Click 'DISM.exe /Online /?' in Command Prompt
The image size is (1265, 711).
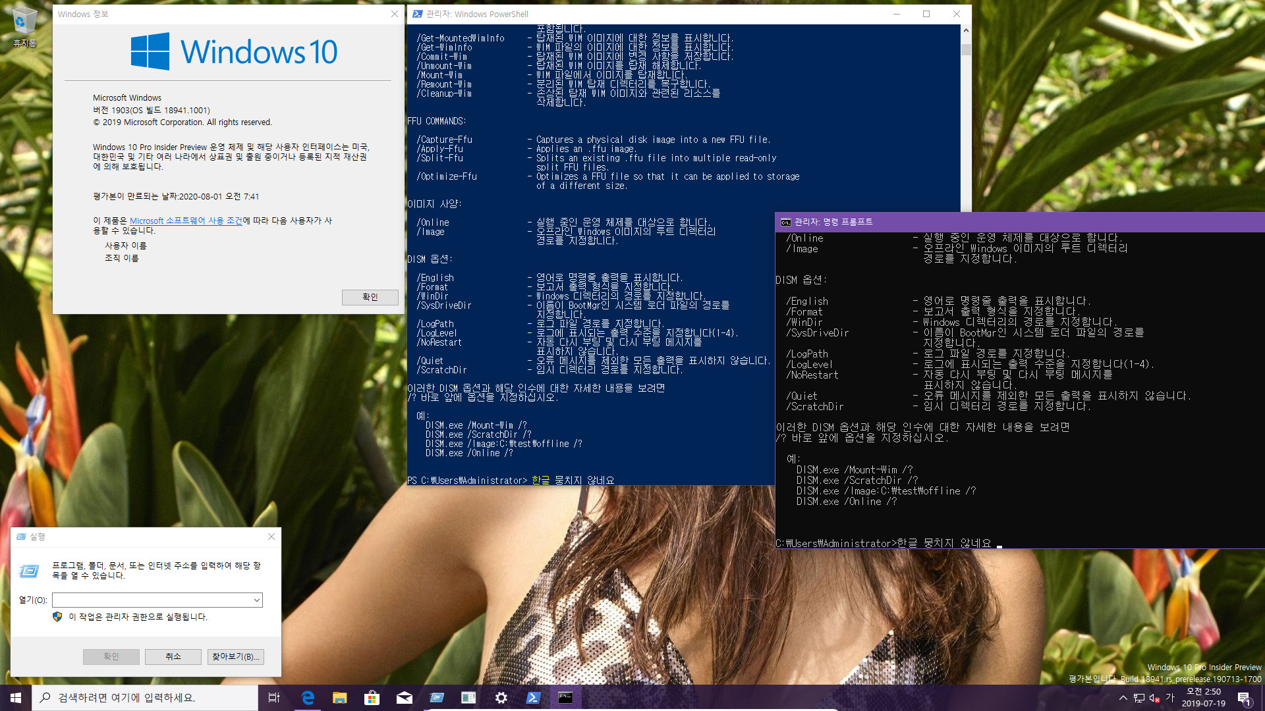pyautogui.click(x=847, y=502)
